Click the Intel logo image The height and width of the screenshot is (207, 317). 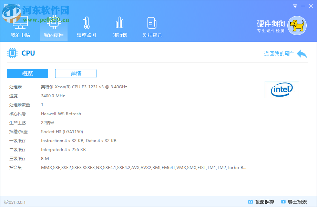(282, 89)
